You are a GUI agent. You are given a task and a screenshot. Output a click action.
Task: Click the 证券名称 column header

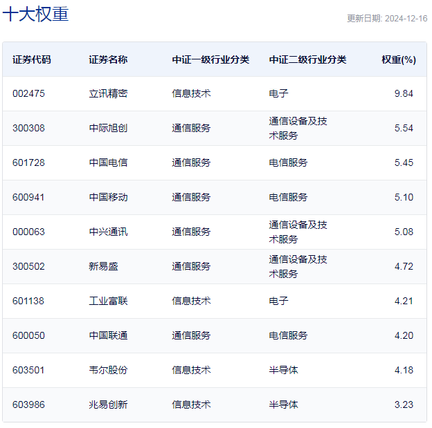[x=108, y=59]
